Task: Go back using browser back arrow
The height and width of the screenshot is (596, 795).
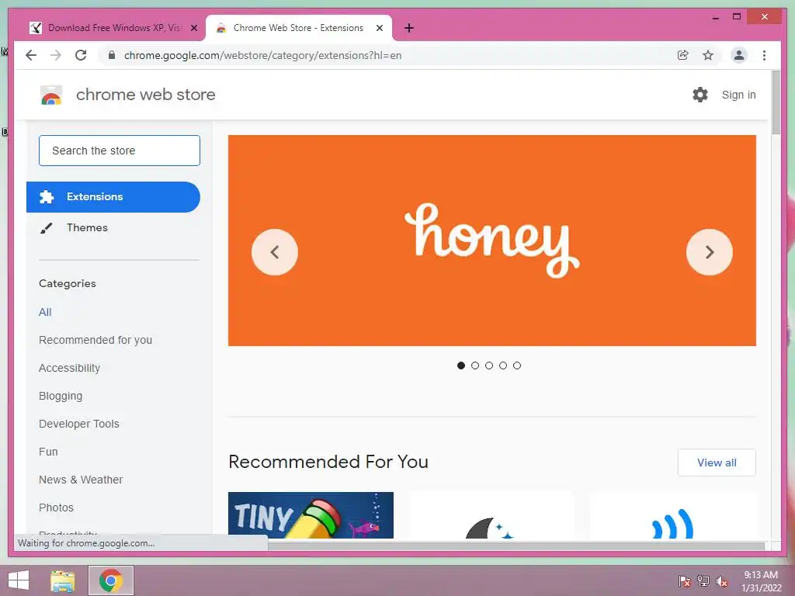Action: pos(31,55)
